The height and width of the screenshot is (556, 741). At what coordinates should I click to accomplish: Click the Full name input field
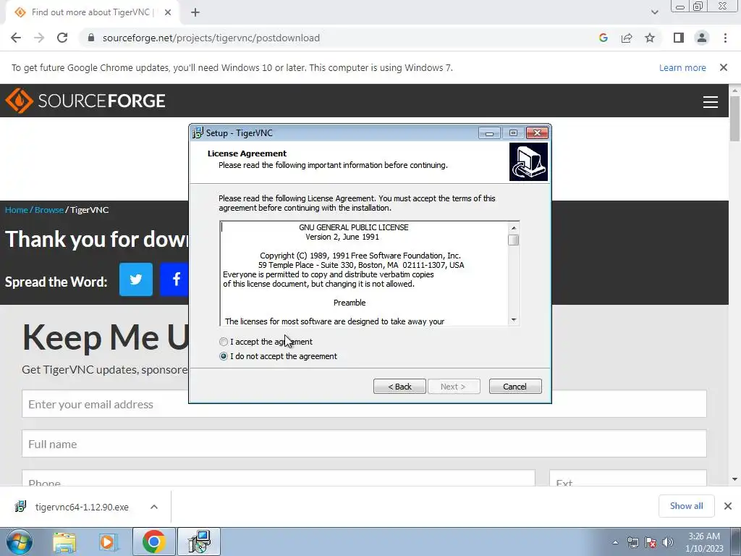(x=364, y=444)
